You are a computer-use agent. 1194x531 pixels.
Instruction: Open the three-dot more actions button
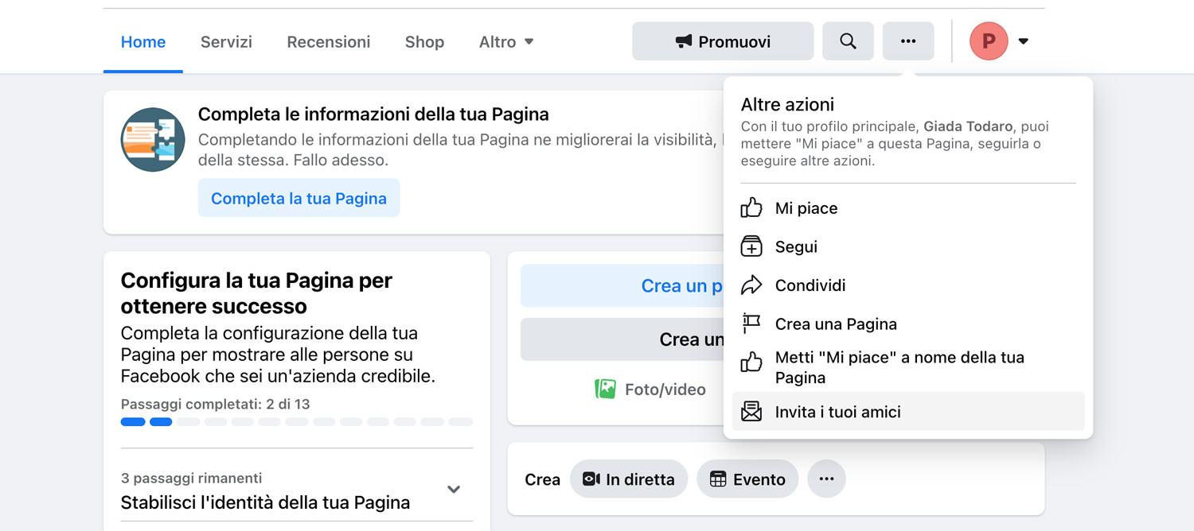click(908, 41)
